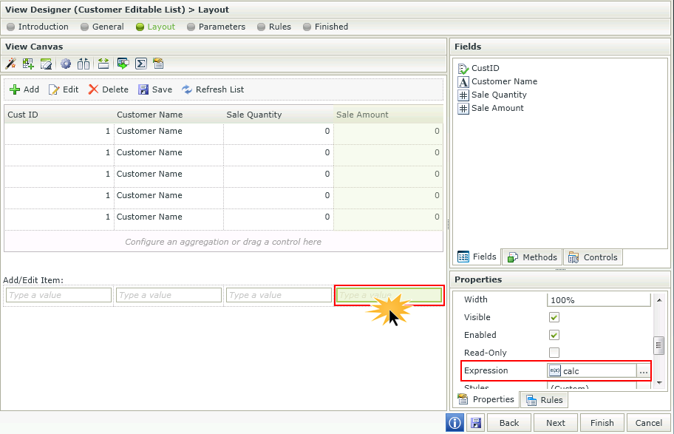The height and width of the screenshot is (434, 674).
Task: Select the CustID field icon
Action: [x=463, y=69]
